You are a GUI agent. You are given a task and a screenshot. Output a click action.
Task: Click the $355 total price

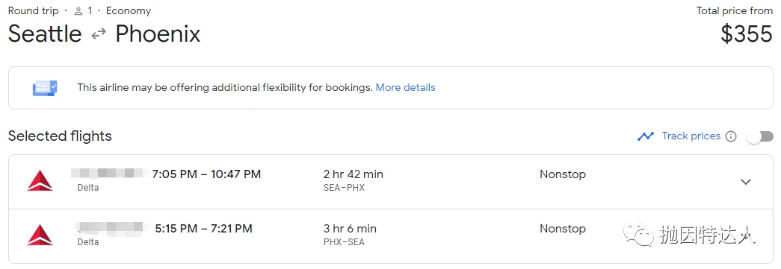pyautogui.click(x=747, y=34)
